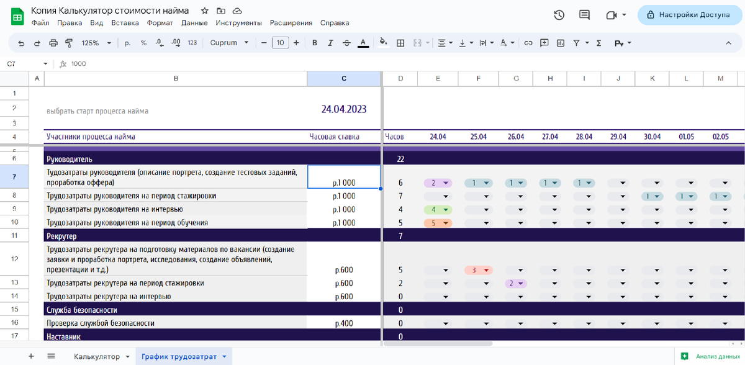
Task: Open the Cuprum font dropdown
Action: tap(229, 43)
